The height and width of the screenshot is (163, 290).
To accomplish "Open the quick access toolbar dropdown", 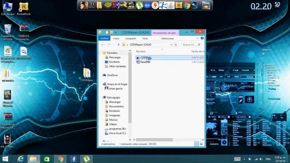I will point(116,33).
